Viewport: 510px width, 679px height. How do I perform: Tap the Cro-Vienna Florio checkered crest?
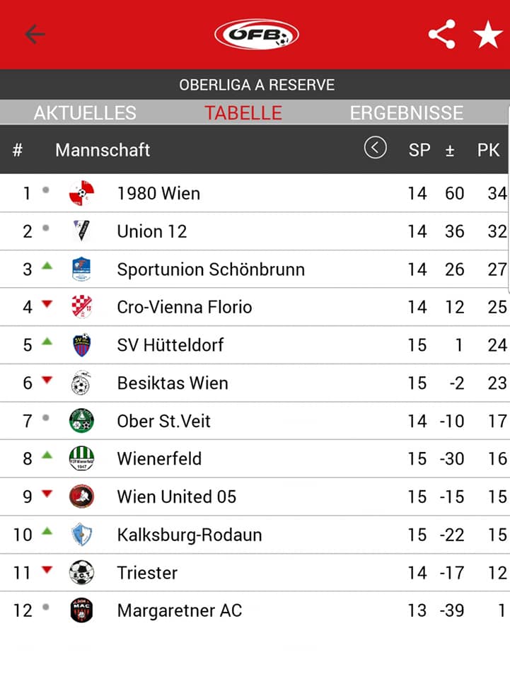click(x=81, y=306)
